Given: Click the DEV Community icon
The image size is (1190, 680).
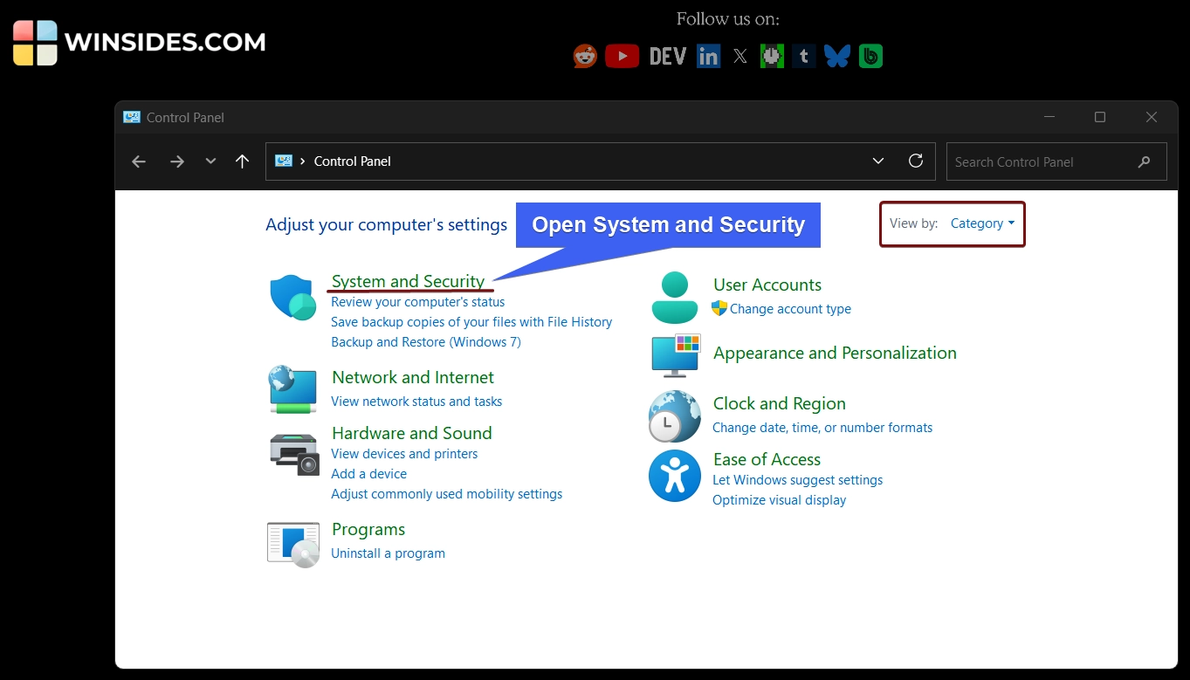Looking at the screenshot, I should click(666, 55).
